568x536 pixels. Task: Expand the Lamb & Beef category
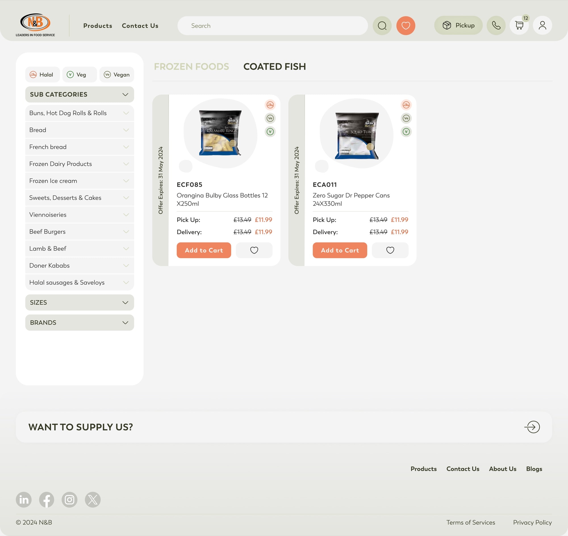80,249
